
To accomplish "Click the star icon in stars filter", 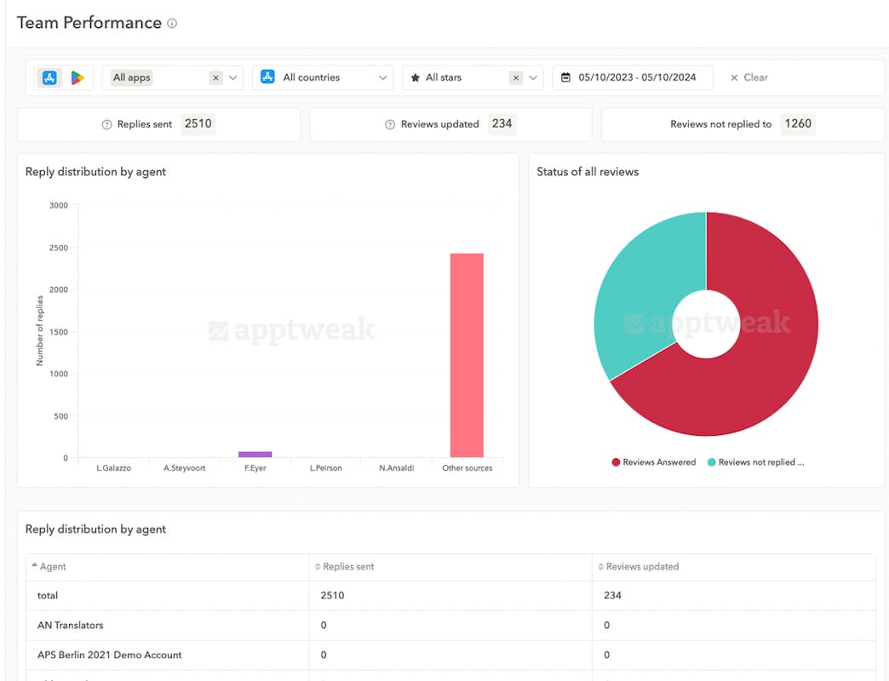I will pyautogui.click(x=416, y=77).
